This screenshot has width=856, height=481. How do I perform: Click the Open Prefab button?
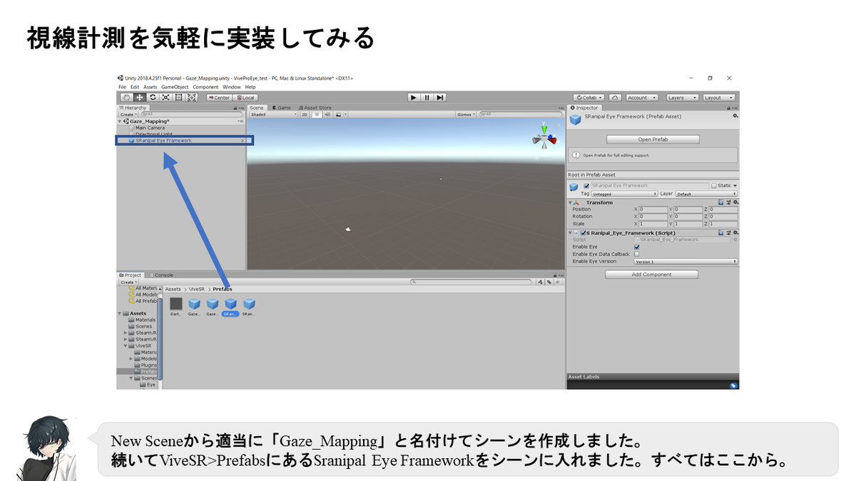[x=653, y=140]
